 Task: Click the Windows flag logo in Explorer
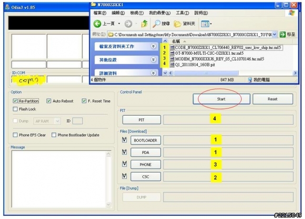(x=292, y=13)
